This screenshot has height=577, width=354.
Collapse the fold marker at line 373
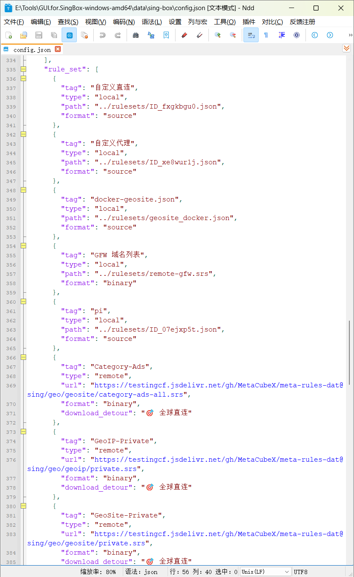tap(24, 432)
